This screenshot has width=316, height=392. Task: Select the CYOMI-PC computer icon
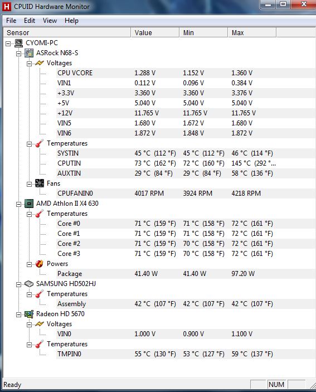click(x=18, y=43)
